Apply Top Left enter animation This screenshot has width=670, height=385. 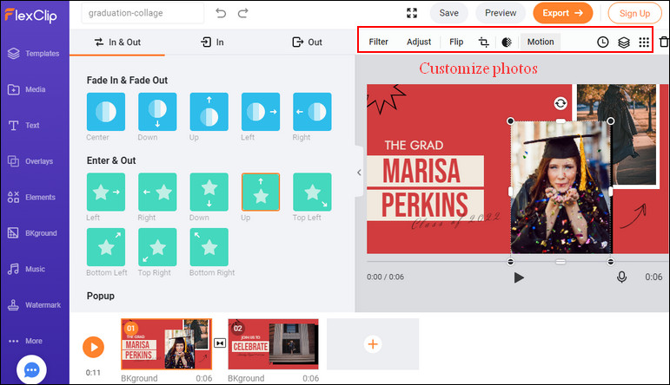[x=312, y=192]
